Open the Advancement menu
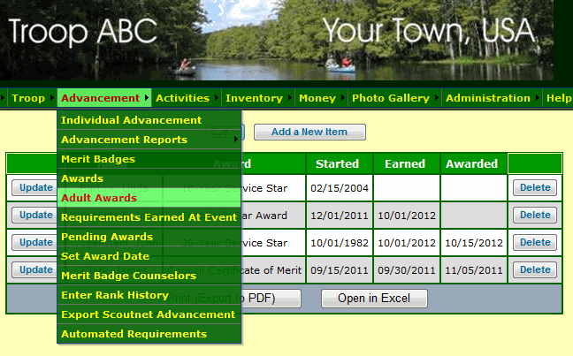This screenshot has height=356, width=573. point(104,98)
